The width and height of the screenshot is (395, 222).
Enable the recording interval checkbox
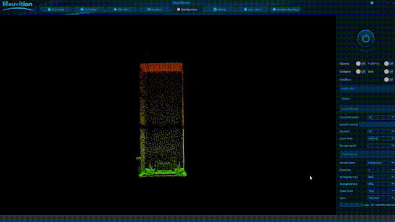(x=372, y=205)
